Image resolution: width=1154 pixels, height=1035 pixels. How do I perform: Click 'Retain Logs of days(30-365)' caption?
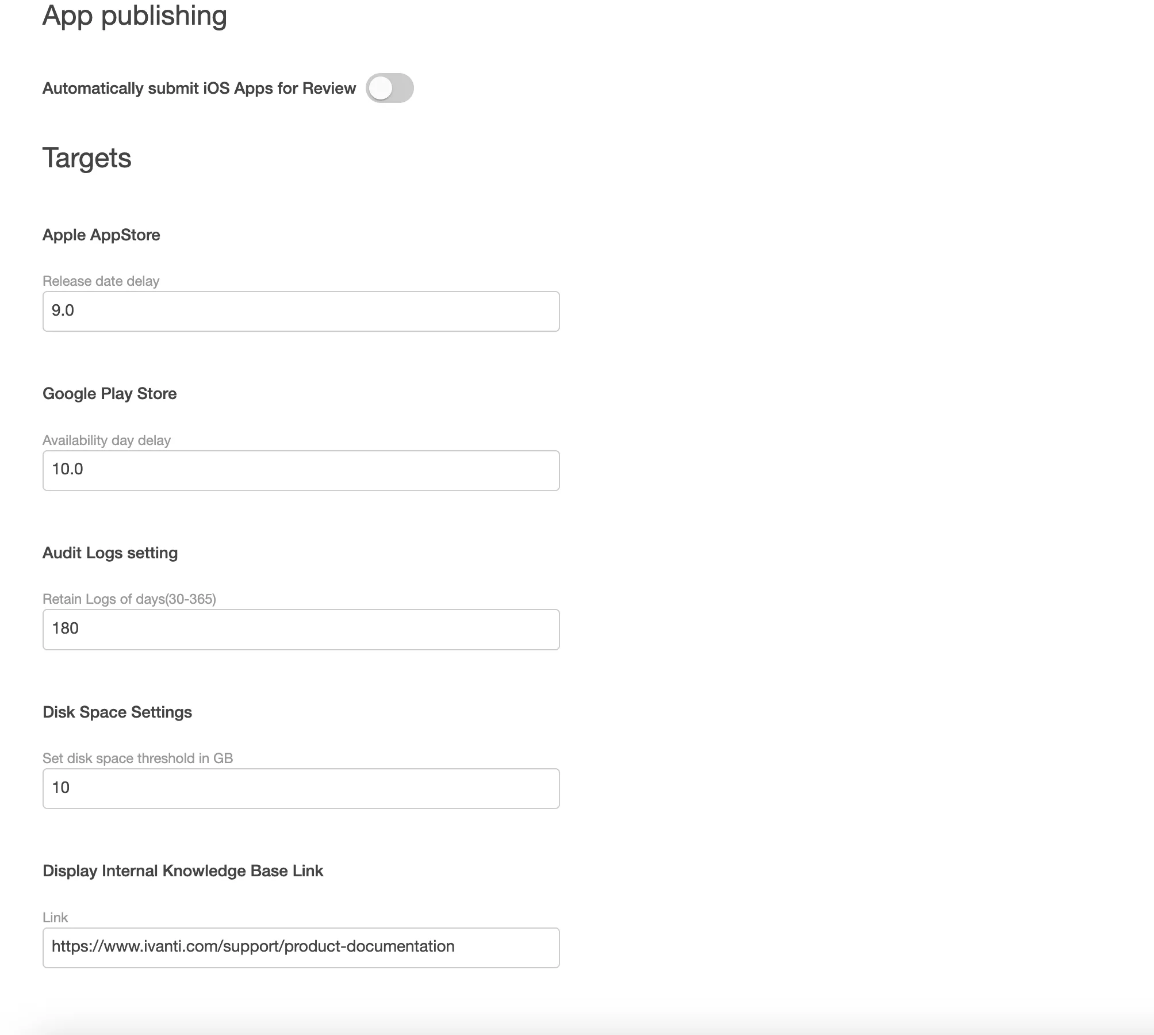point(129,599)
